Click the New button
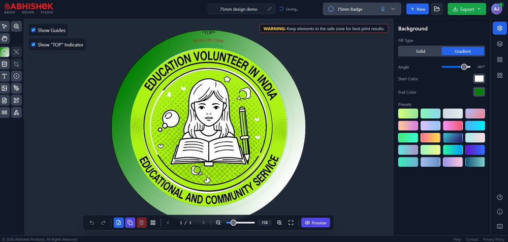Image resolution: width=508 pixels, height=242 pixels. point(417,9)
